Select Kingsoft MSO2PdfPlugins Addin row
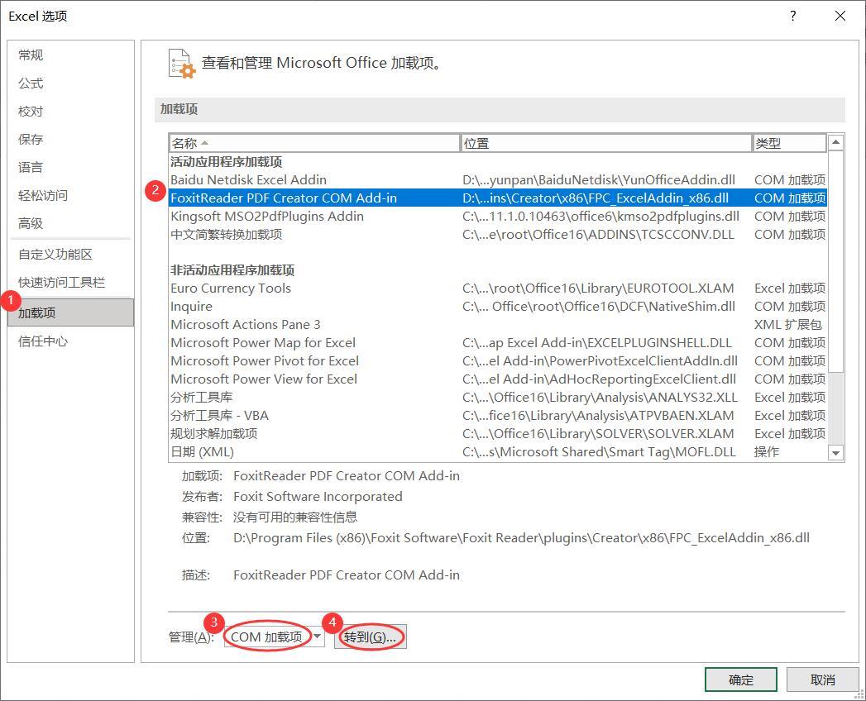 [x=498, y=217]
